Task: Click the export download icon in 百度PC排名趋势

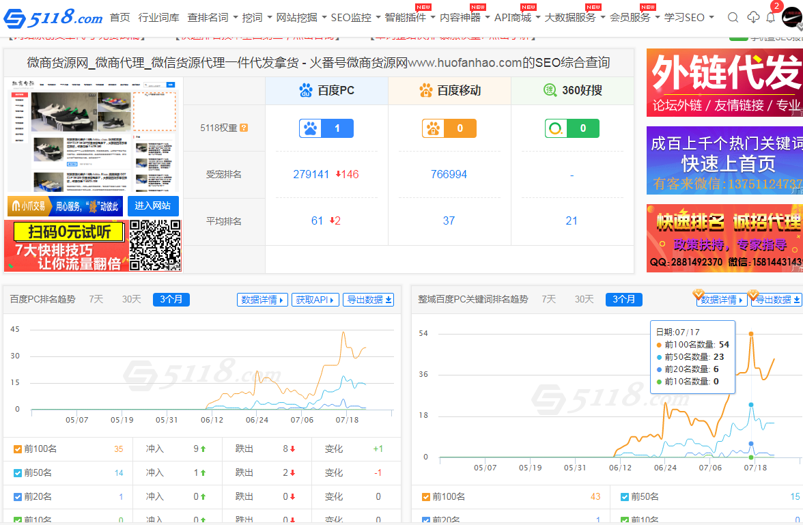Action: 389,300
